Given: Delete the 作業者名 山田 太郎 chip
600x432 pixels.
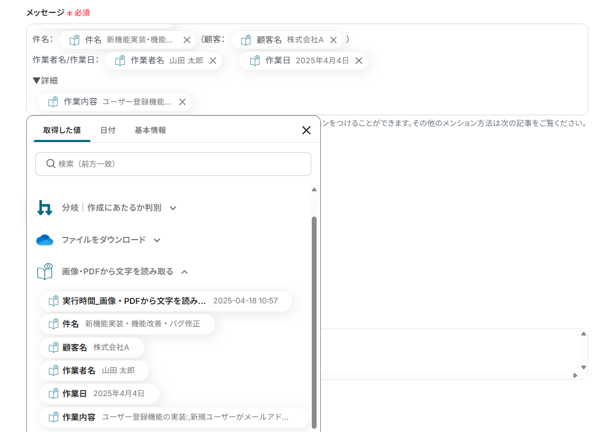Looking at the screenshot, I should [213, 61].
